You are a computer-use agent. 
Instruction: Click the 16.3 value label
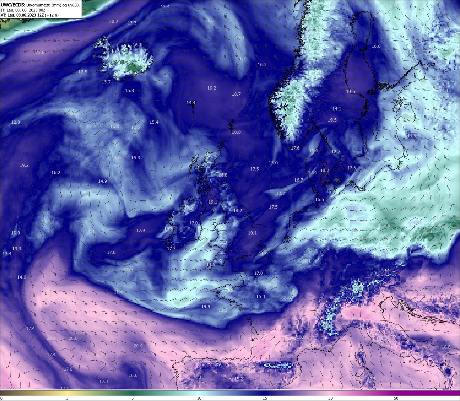[262, 65]
